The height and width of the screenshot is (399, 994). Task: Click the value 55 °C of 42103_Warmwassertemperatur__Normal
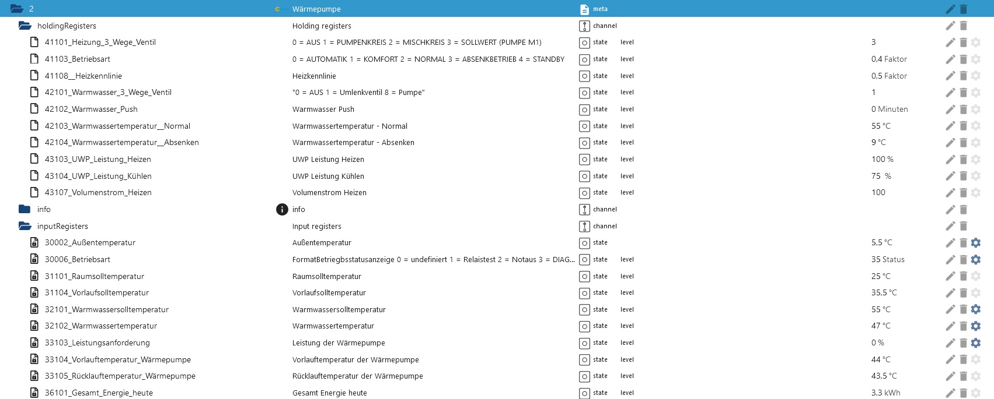pos(881,126)
